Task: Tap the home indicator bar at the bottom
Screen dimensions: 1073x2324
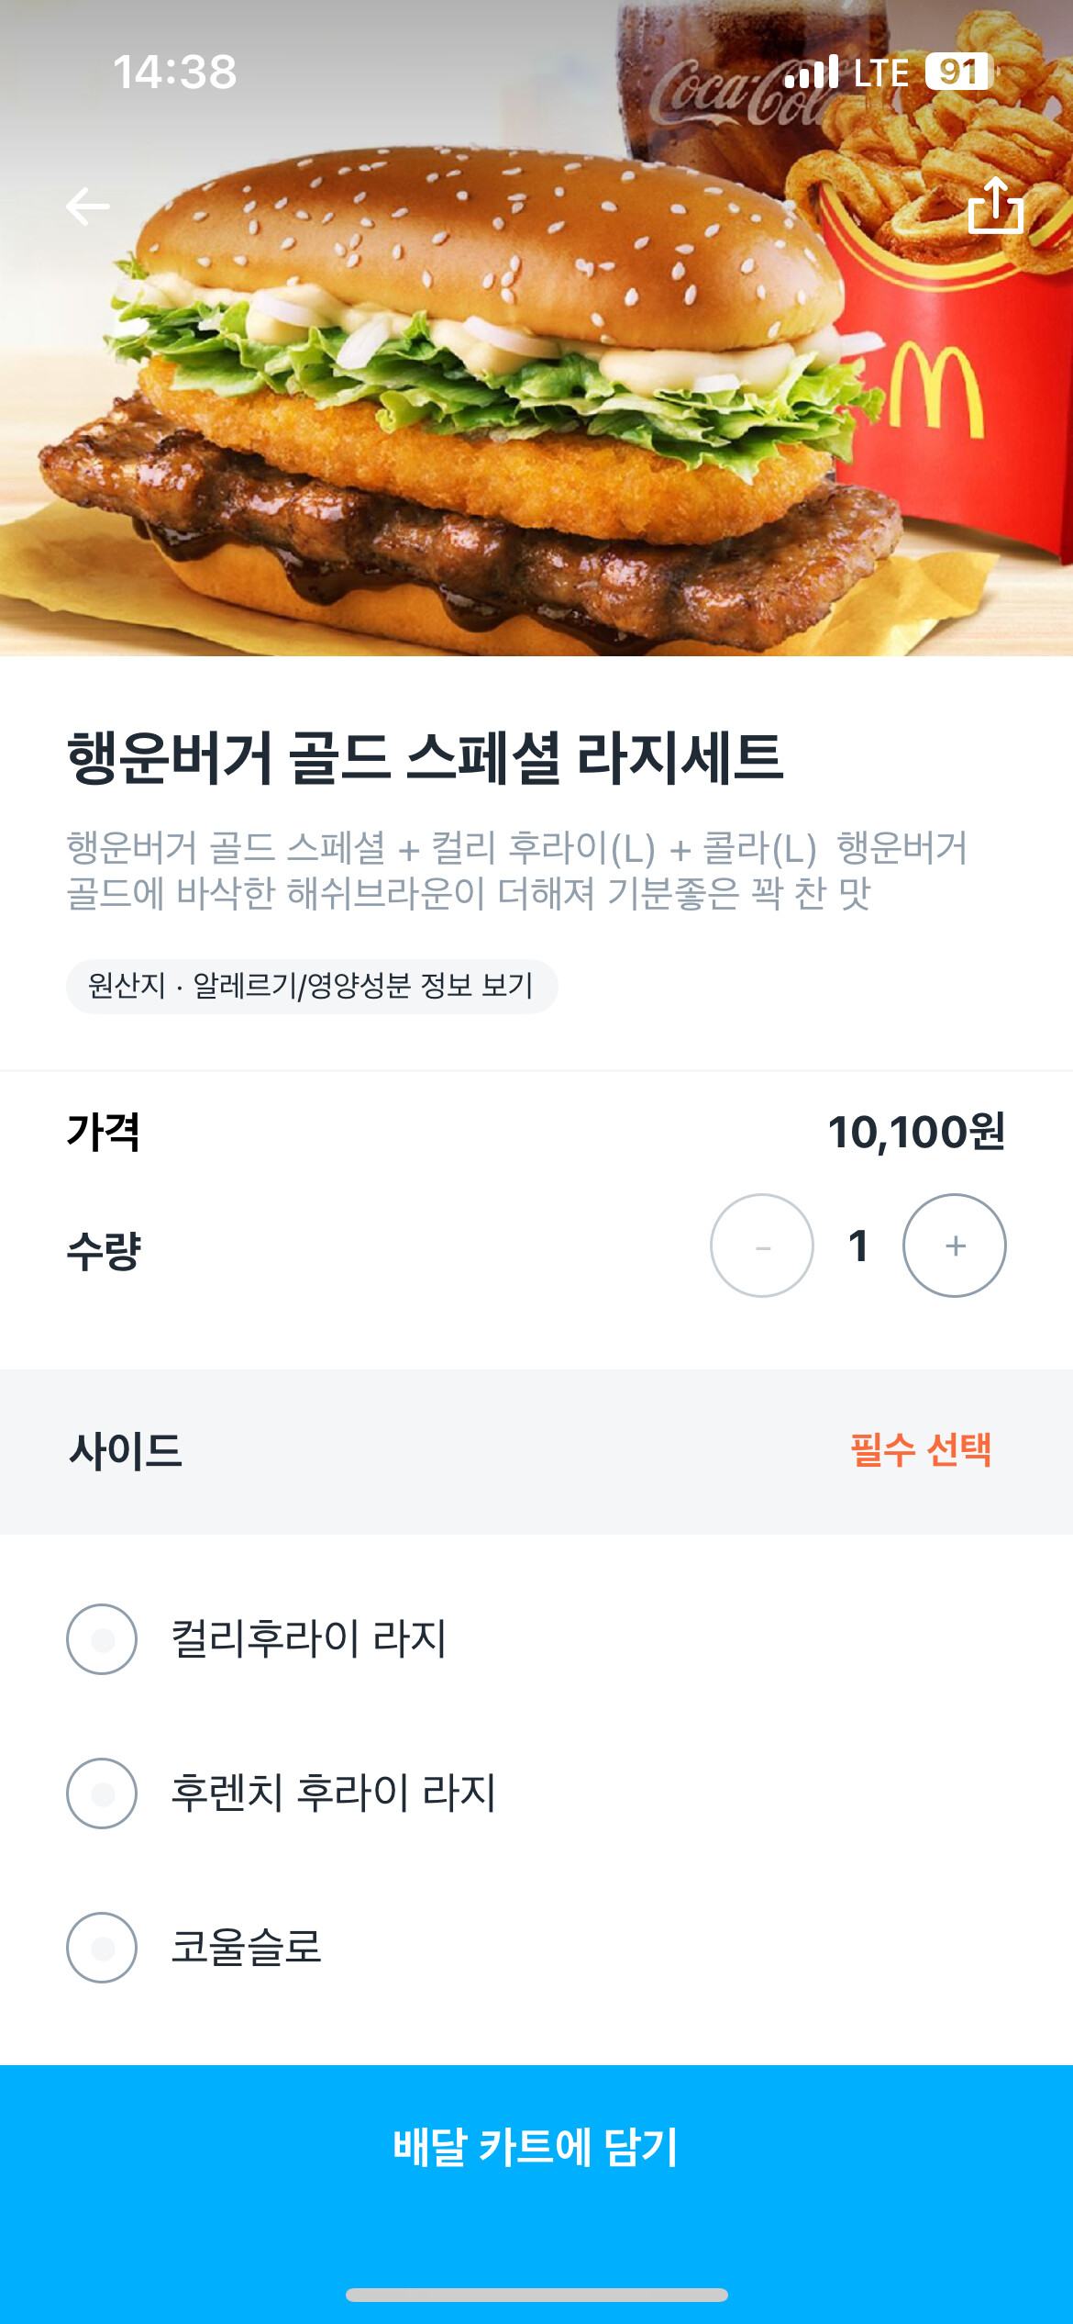Action: [x=536, y=2295]
